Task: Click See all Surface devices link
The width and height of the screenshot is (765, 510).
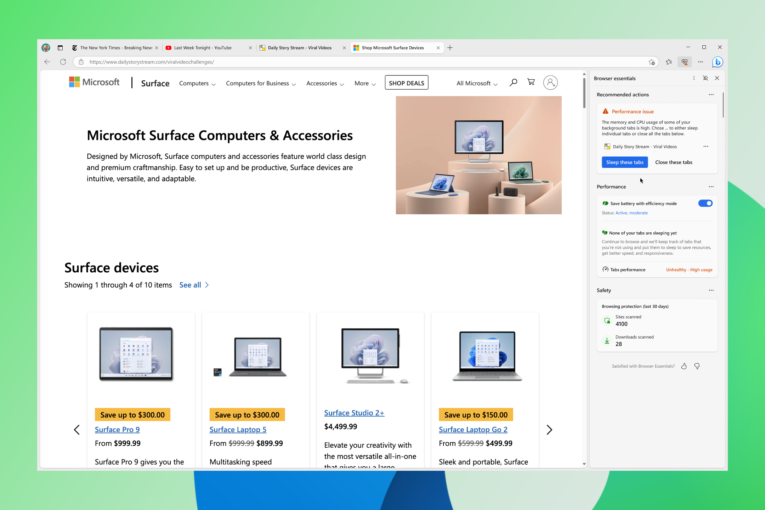Action: pos(193,284)
